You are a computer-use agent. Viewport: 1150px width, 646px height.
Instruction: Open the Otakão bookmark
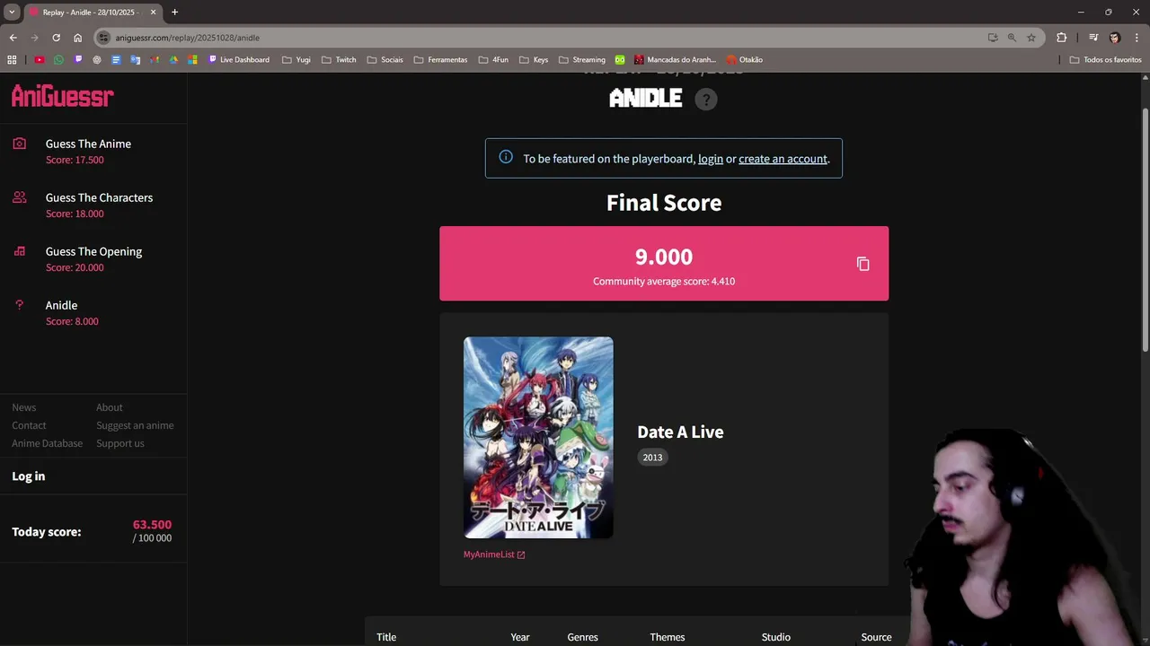pyautogui.click(x=744, y=60)
